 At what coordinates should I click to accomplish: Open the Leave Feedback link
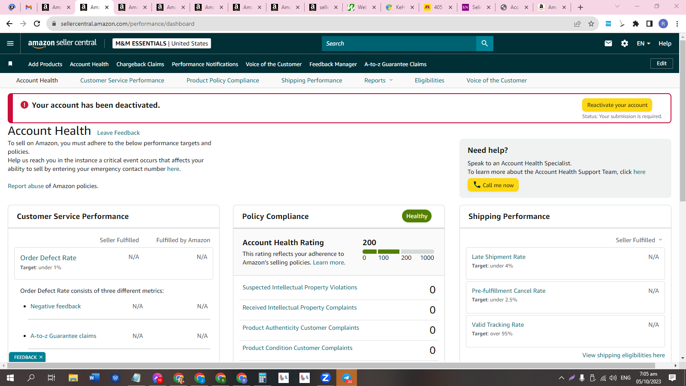tap(118, 133)
